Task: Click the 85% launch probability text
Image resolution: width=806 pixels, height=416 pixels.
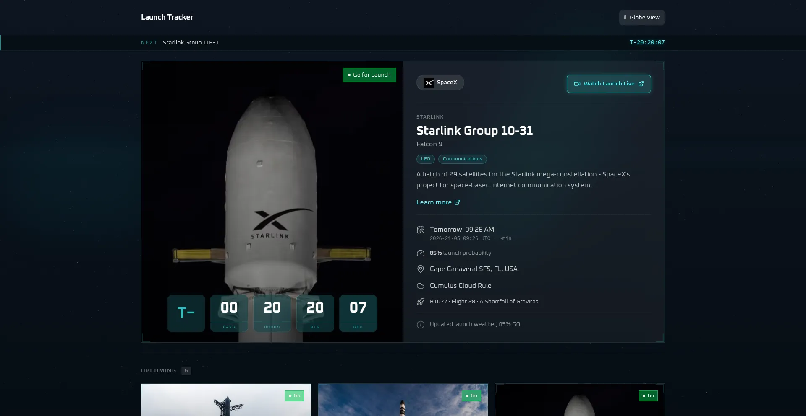Action: click(461, 253)
